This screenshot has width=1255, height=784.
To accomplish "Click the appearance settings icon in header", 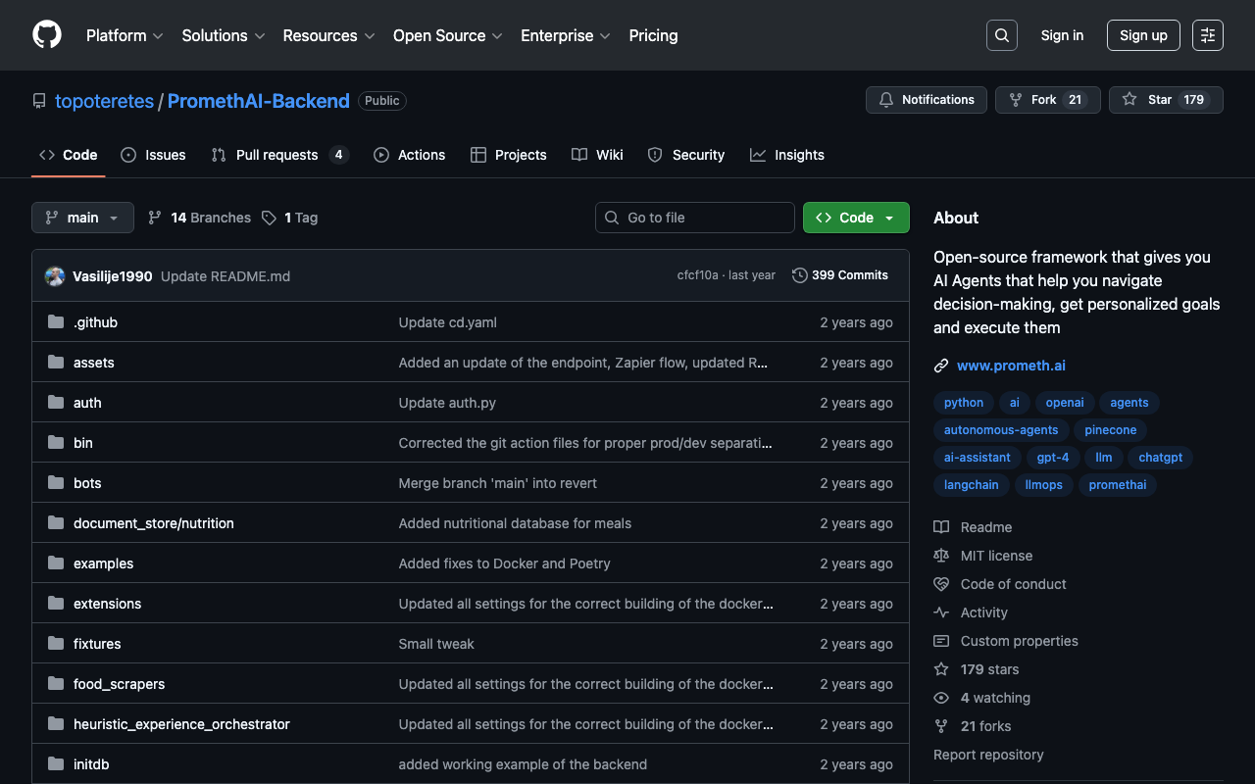I will (1208, 35).
